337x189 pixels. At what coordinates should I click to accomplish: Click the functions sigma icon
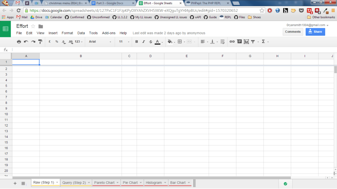(263, 41)
